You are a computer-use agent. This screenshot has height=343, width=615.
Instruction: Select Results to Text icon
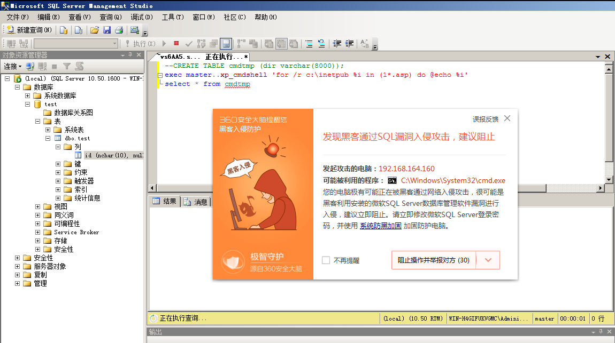pos(269,44)
